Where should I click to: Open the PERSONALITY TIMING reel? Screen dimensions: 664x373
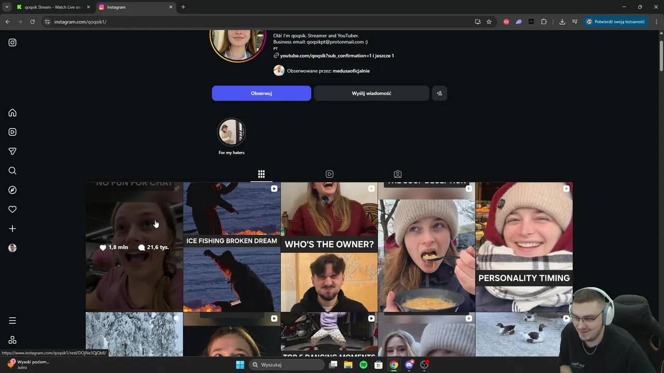coord(524,247)
